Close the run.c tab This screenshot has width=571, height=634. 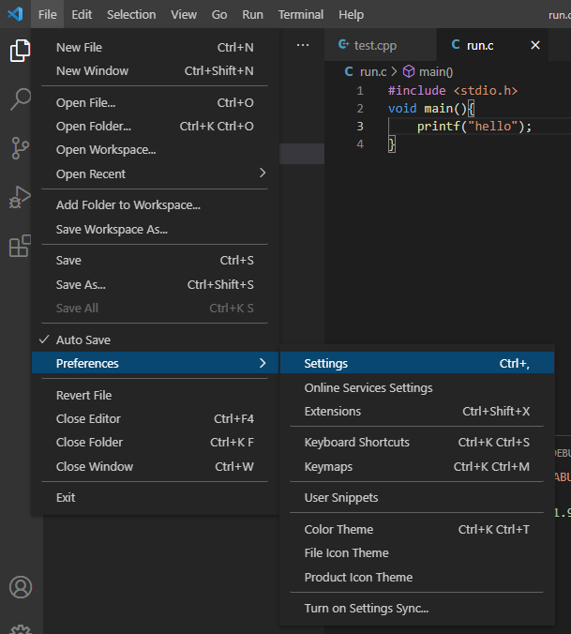(x=535, y=45)
